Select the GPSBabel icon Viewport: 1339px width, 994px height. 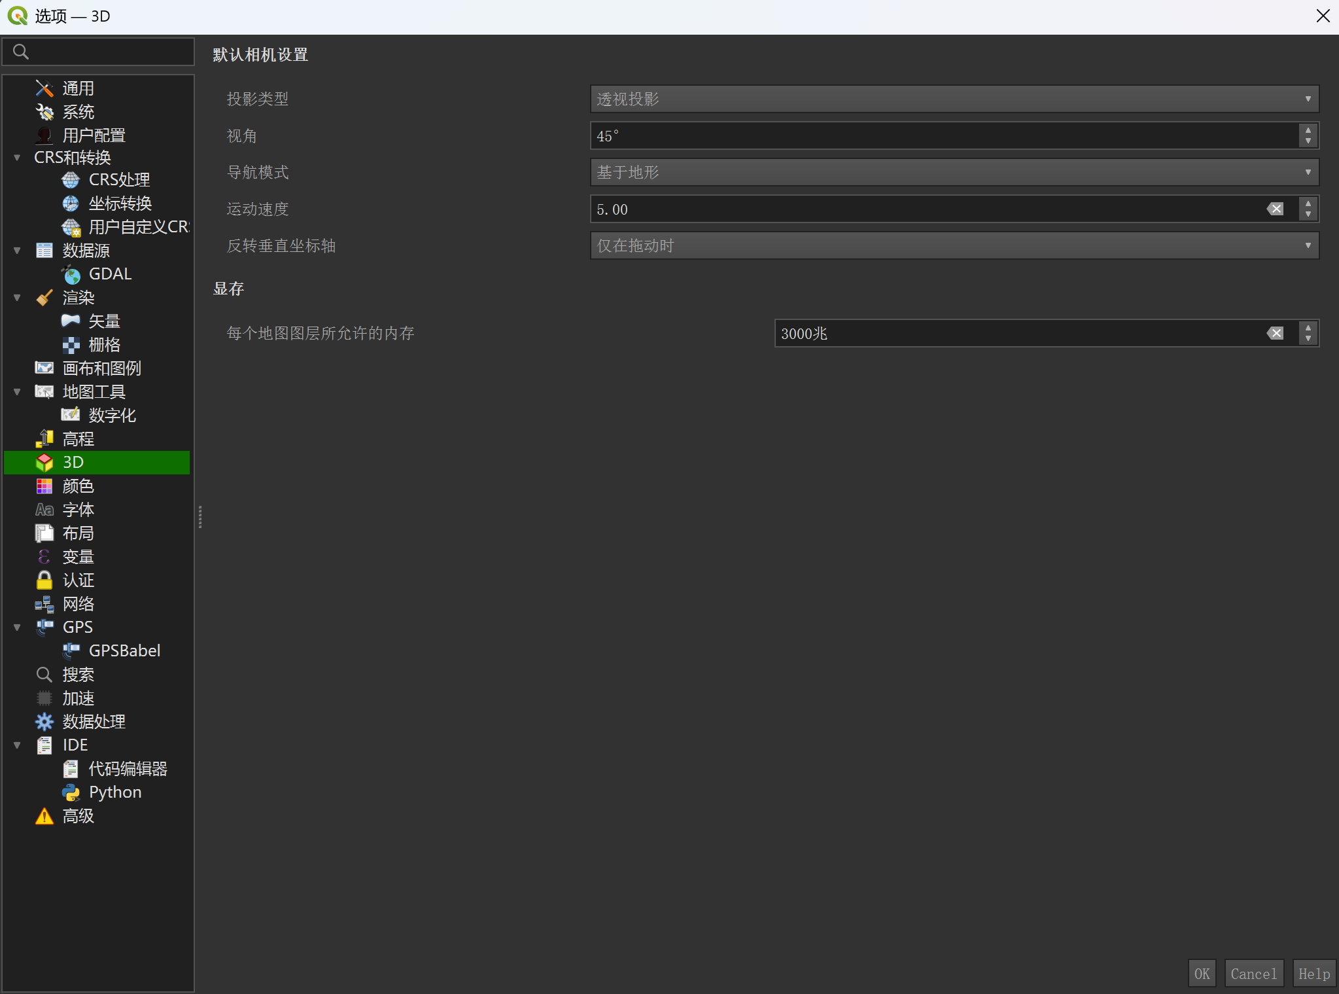pos(71,651)
